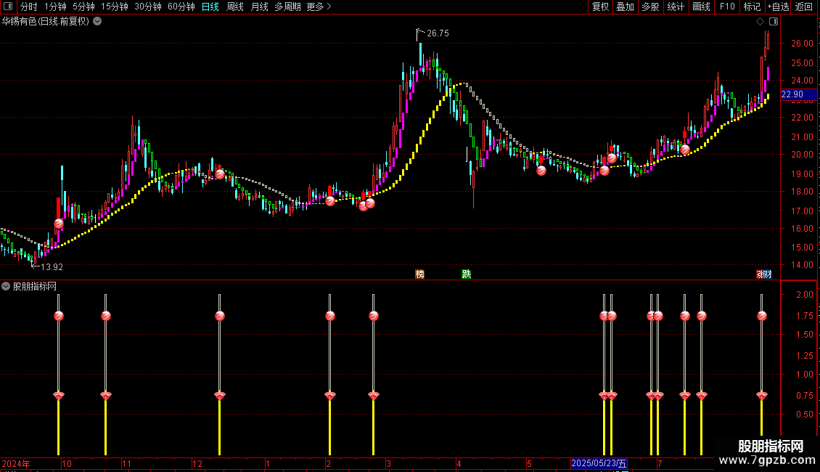Click the month 11 label on time axis
Screen dimensions: 820x472
coord(126,463)
